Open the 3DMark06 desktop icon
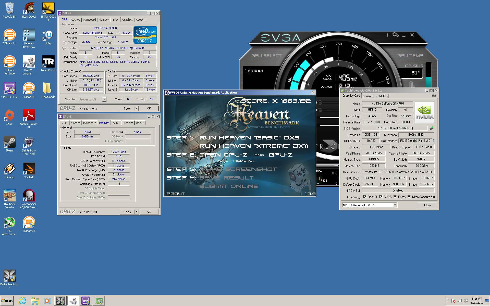The image size is (490, 306). pyautogui.click(x=29, y=91)
